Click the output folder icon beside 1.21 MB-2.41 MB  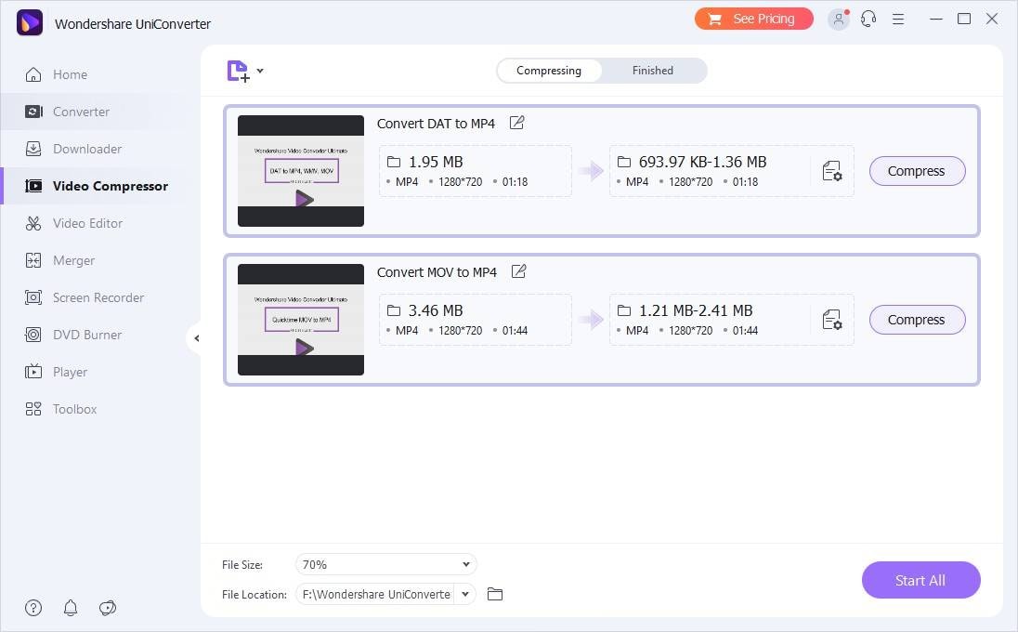(x=624, y=310)
